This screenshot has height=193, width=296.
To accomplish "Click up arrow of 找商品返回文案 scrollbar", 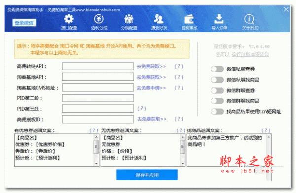I will click(269, 137).
